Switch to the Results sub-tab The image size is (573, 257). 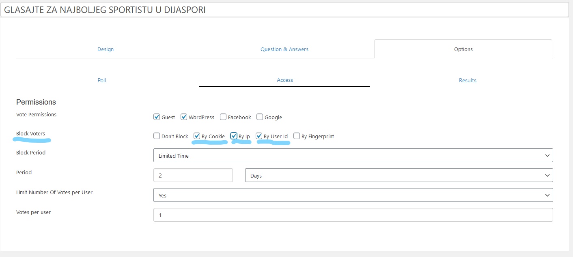(x=467, y=80)
